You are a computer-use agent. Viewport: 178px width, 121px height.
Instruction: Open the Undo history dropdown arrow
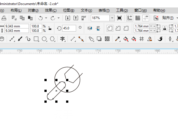pyautogui.click(x=46, y=18)
